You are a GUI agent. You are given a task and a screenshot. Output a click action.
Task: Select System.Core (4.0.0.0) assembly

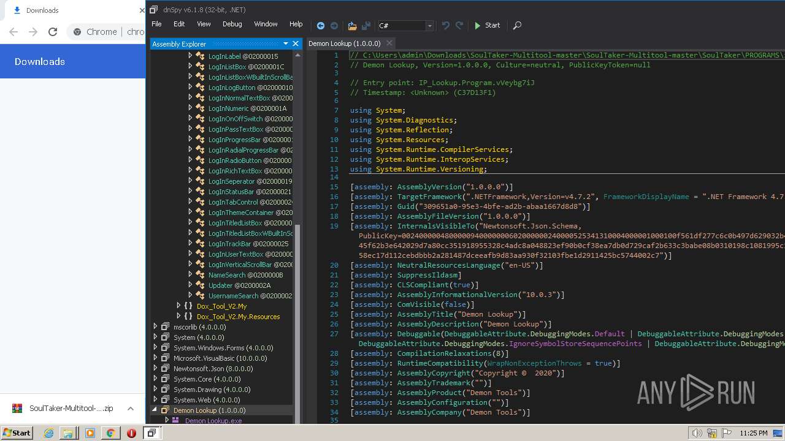207,379
